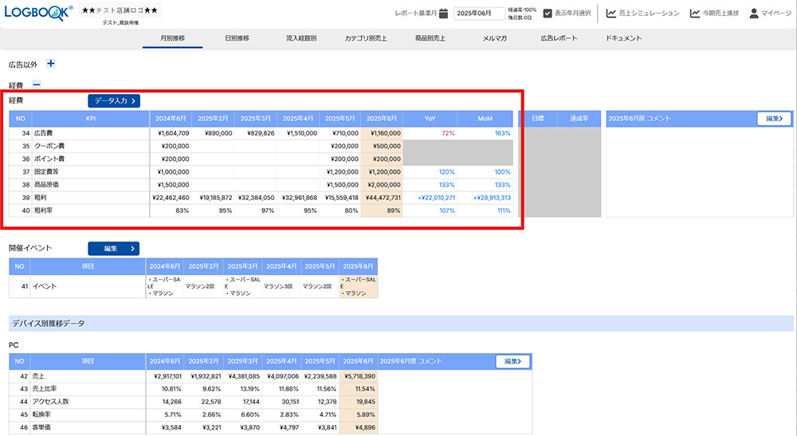797x436 pixels.
Task: Toggle the 表示年月選択 checkbox
Action: (x=547, y=14)
